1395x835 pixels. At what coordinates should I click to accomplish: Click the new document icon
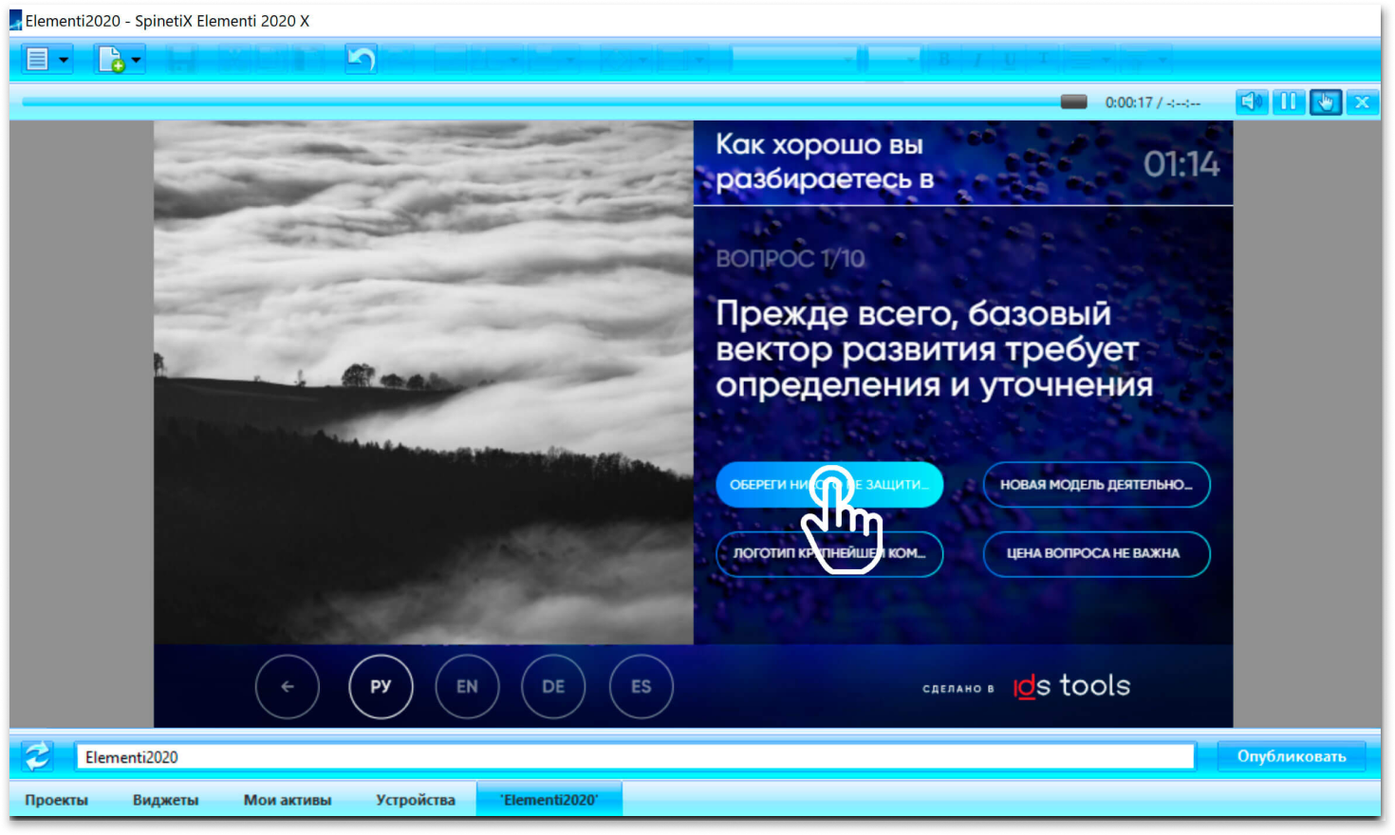tap(111, 60)
